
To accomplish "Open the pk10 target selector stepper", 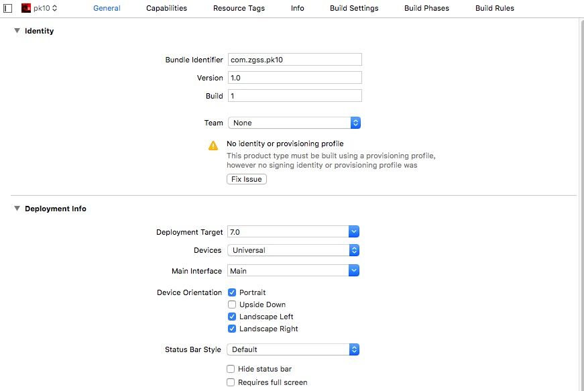I will click(x=55, y=8).
